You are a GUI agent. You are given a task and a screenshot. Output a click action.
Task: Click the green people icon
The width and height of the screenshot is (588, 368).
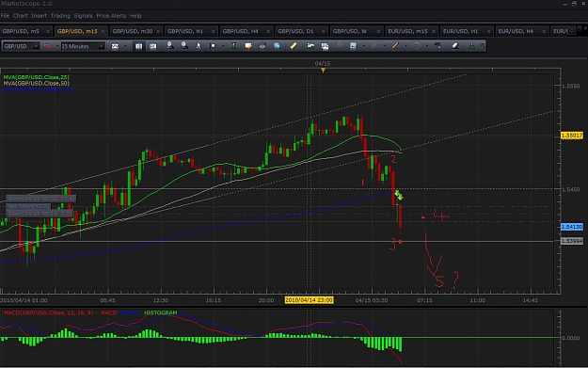[x=471, y=46]
